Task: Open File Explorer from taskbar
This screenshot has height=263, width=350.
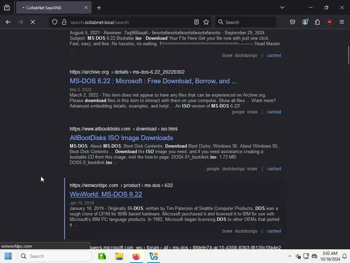Action: click(x=119, y=256)
